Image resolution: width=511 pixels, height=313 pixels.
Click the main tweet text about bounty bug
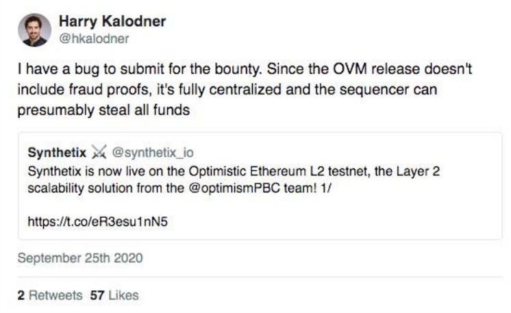click(245, 89)
